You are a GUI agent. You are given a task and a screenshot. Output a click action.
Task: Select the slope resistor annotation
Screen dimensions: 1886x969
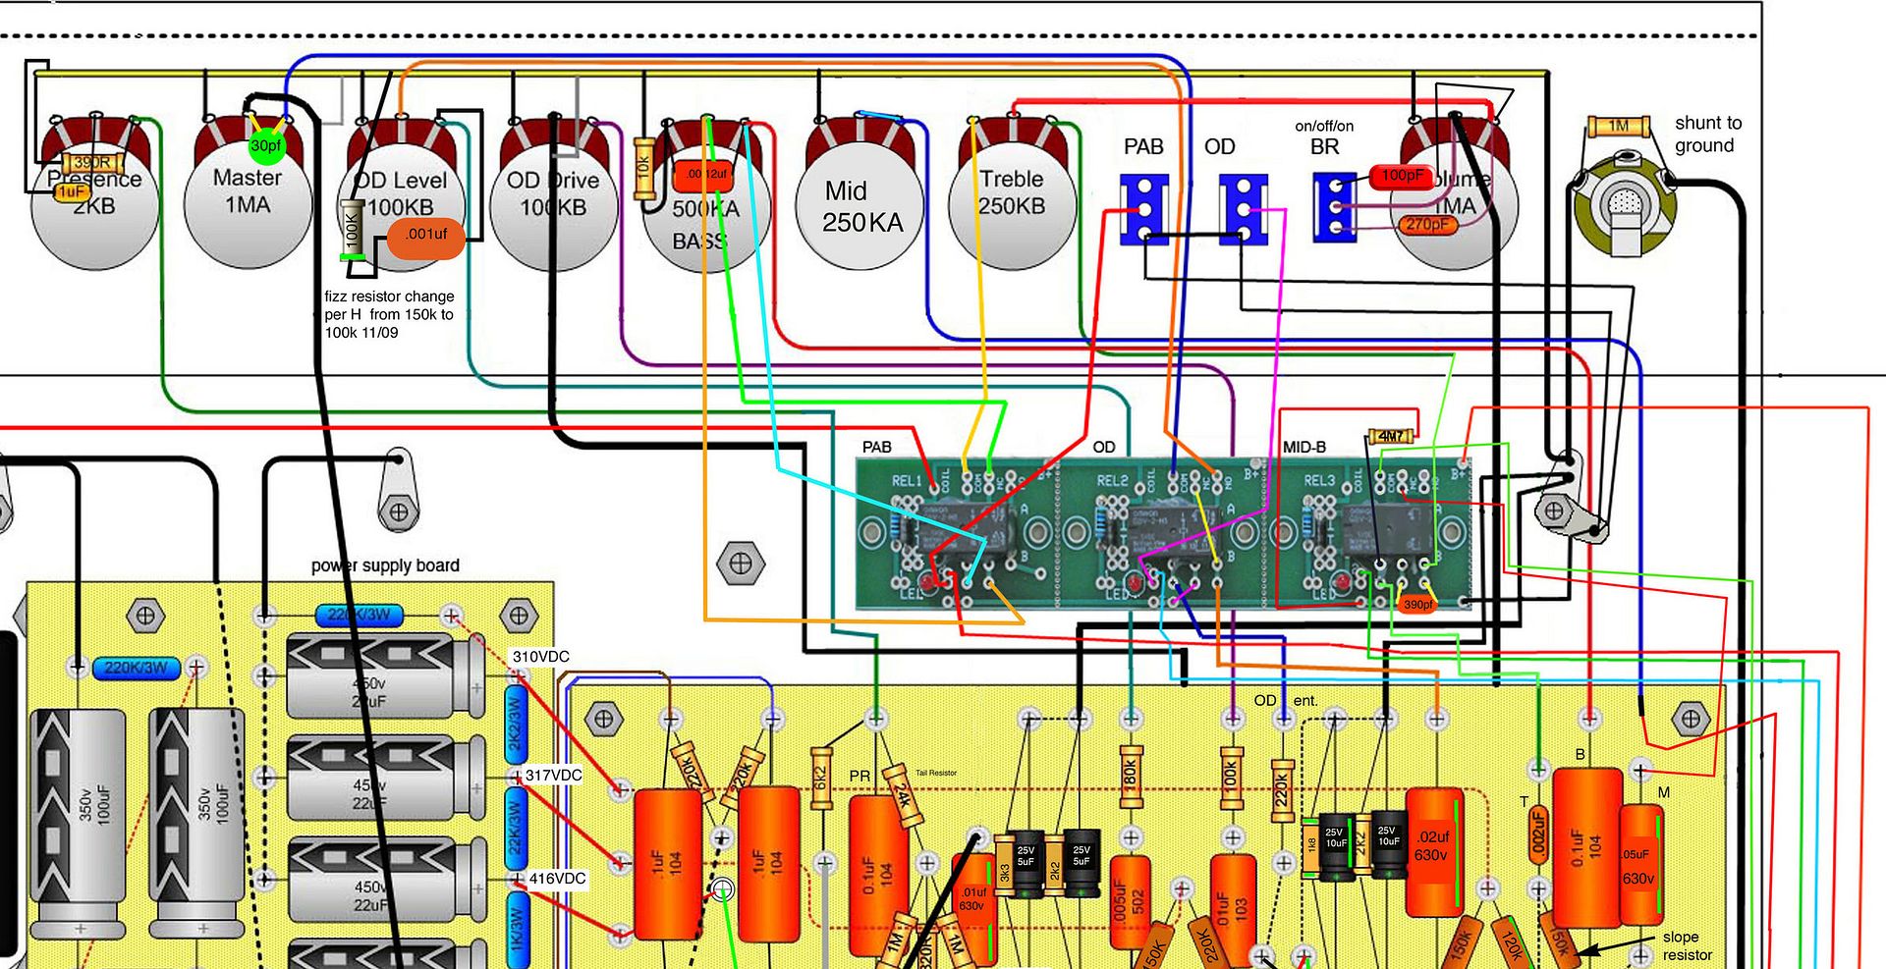[1686, 945]
